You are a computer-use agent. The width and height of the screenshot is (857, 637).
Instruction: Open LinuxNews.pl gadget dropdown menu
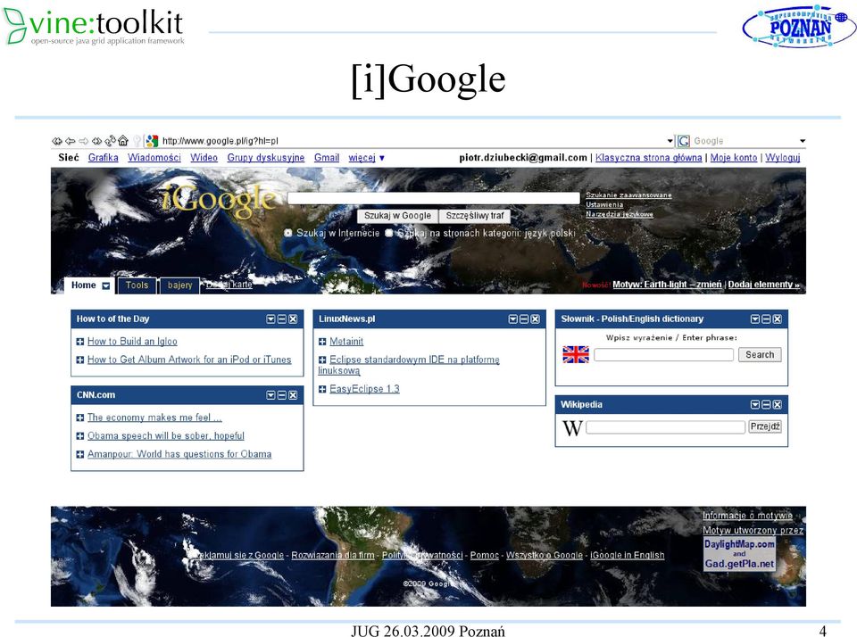pyautogui.click(x=512, y=319)
